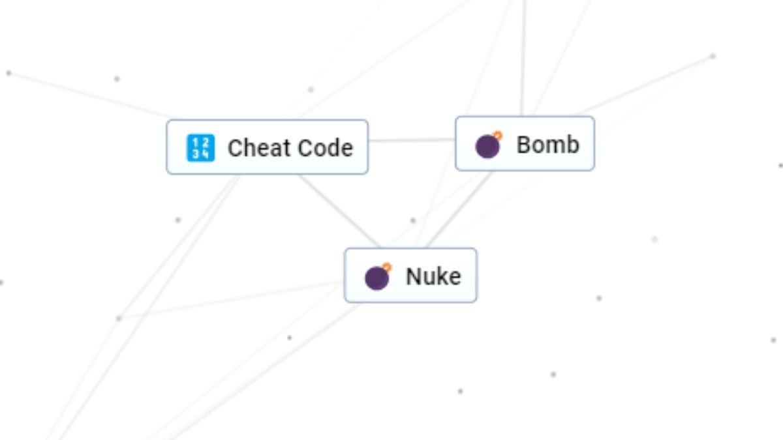Click the word Bomb inside its tile
Image resolution: width=783 pixels, height=440 pixels.
pos(547,144)
